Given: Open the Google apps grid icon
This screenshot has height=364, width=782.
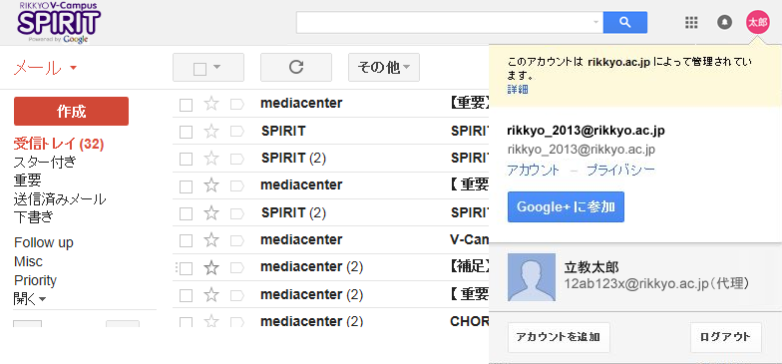Looking at the screenshot, I should pyautogui.click(x=691, y=22).
